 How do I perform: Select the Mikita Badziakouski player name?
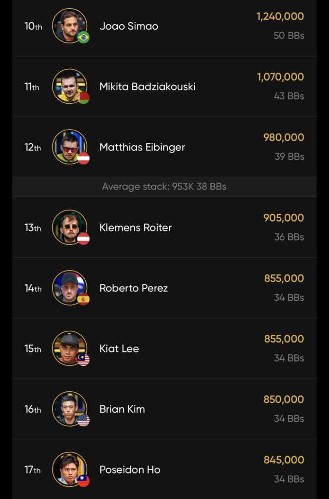click(x=147, y=87)
